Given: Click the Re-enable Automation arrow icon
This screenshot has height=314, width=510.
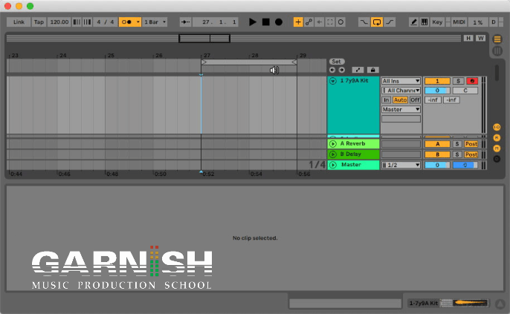Looking at the screenshot, I should coord(320,22).
